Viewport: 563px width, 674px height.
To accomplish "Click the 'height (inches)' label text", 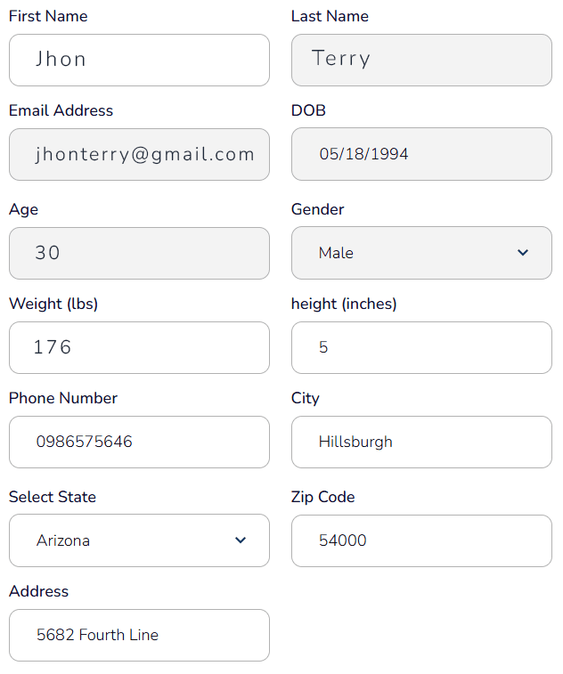I will tap(344, 304).
